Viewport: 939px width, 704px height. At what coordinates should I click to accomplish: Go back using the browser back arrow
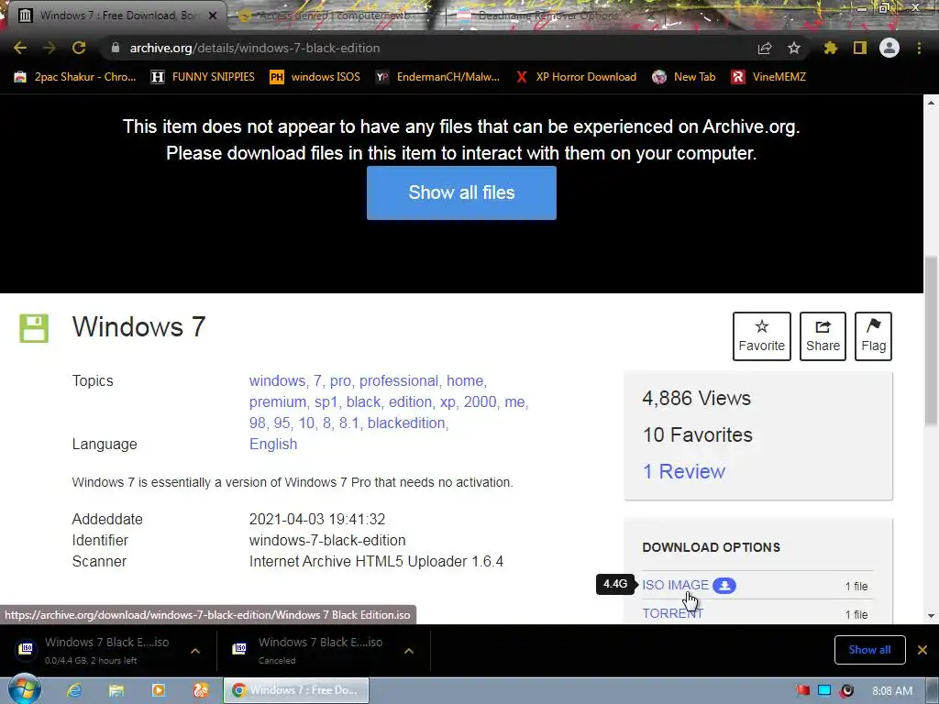click(20, 48)
